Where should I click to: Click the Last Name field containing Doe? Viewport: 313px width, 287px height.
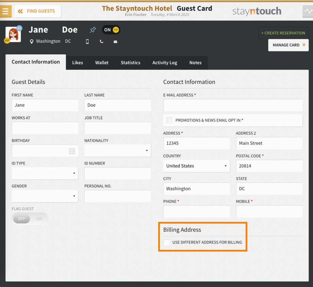point(118,105)
